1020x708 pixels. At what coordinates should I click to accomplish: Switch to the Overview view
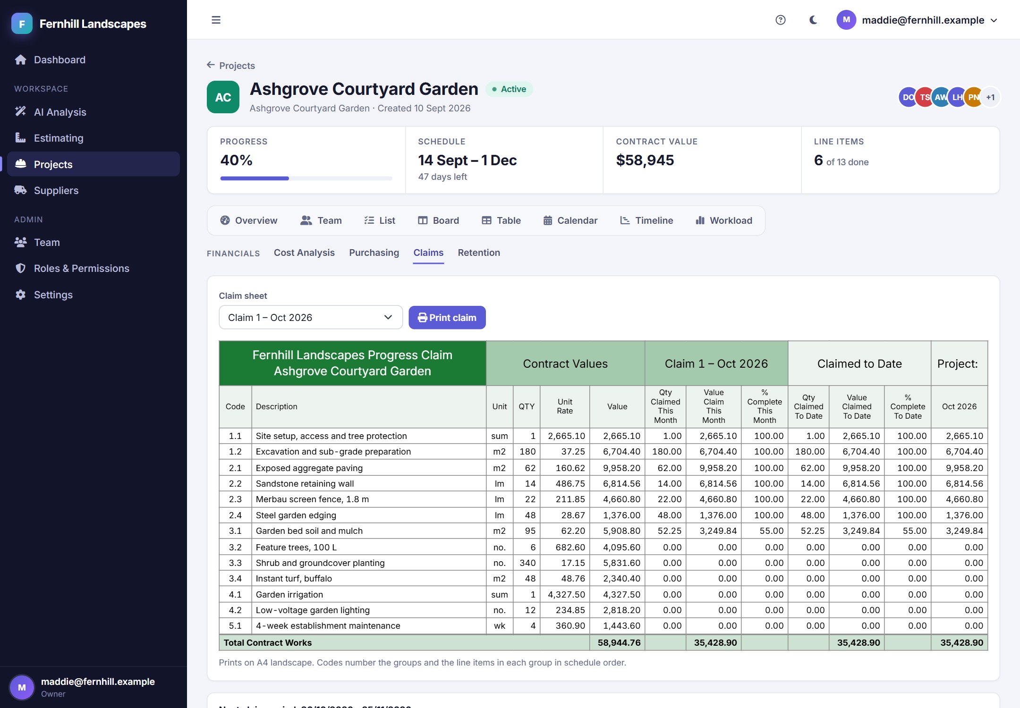[249, 220]
